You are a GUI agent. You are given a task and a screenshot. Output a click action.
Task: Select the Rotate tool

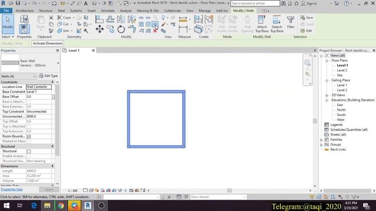(x=121, y=29)
